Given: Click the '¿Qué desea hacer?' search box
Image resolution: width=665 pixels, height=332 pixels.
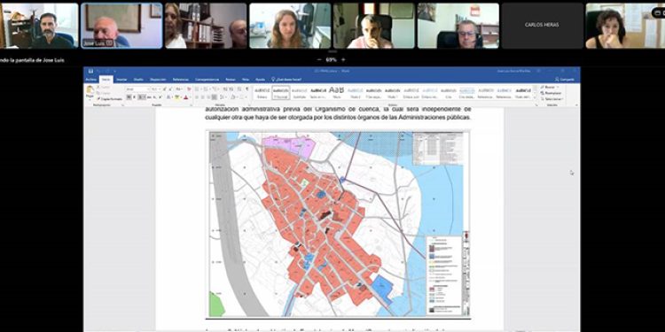Looking at the screenshot, I should (286, 79).
